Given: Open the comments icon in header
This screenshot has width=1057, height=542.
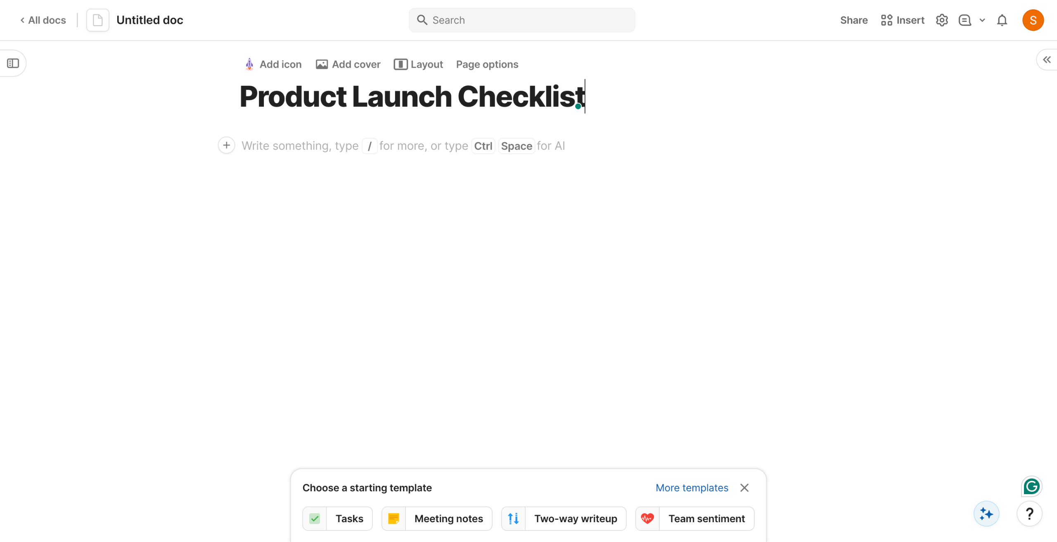Looking at the screenshot, I should tap(965, 20).
